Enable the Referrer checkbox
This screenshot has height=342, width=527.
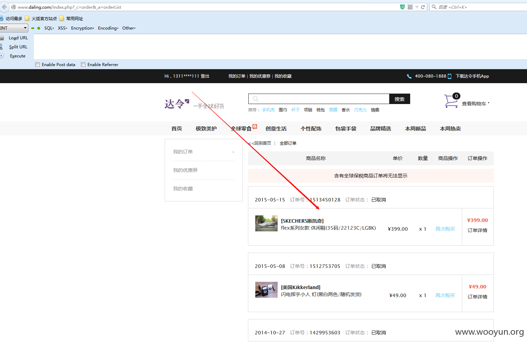coord(83,64)
